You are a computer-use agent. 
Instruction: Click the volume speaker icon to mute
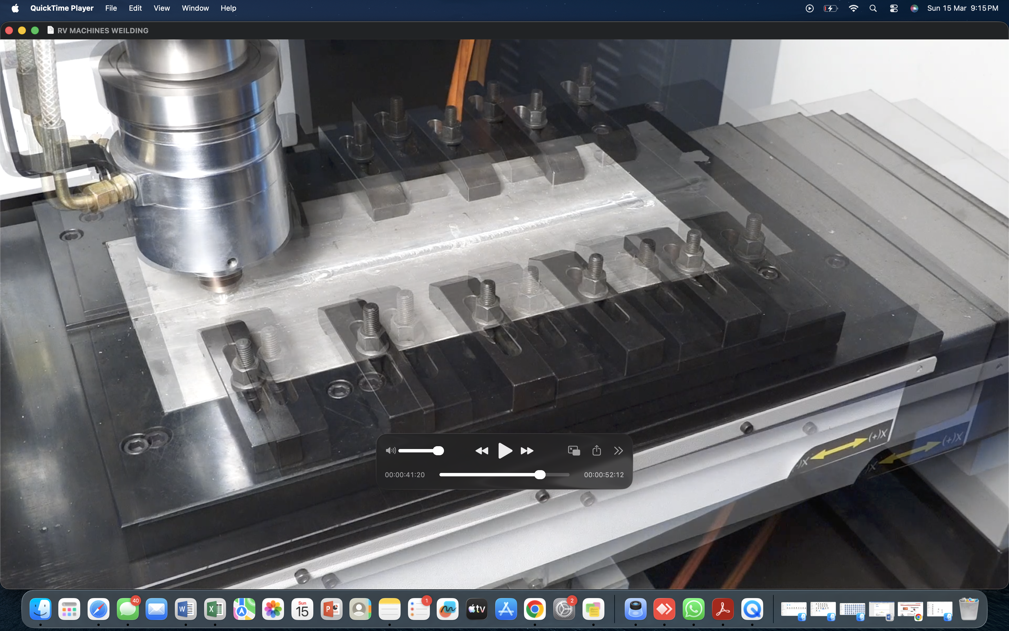click(x=390, y=450)
